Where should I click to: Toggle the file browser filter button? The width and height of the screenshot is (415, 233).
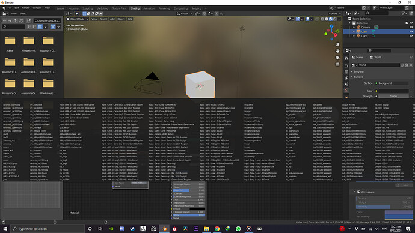point(53,26)
